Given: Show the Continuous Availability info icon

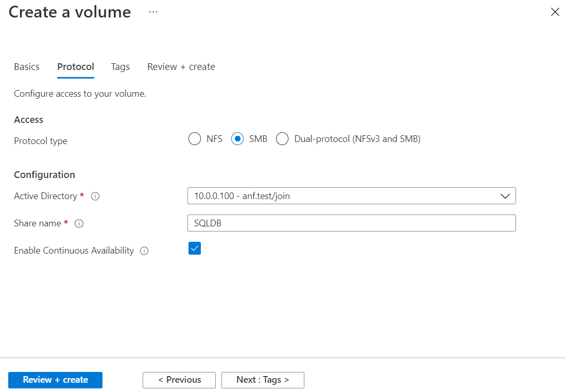Looking at the screenshot, I should pyautogui.click(x=144, y=251).
